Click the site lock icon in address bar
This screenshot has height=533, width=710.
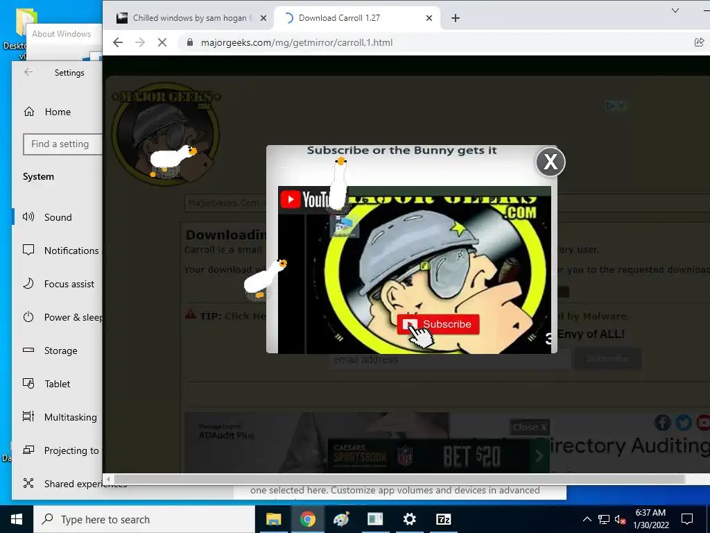tap(190, 42)
